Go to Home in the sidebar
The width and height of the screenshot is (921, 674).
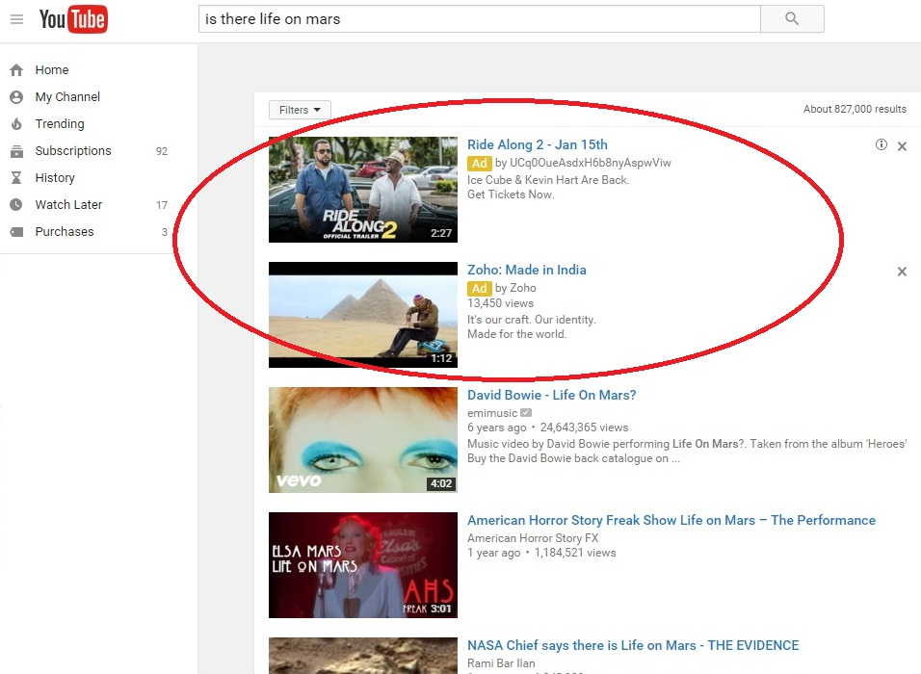[x=52, y=70]
